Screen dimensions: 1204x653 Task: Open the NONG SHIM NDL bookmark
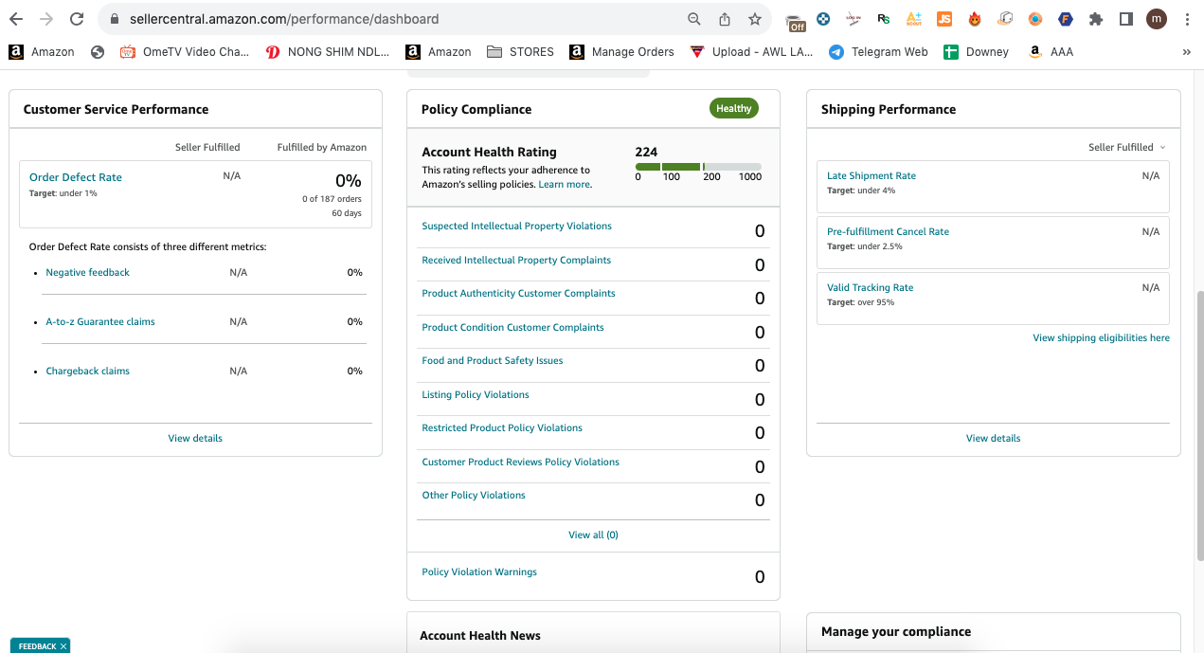point(328,52)
